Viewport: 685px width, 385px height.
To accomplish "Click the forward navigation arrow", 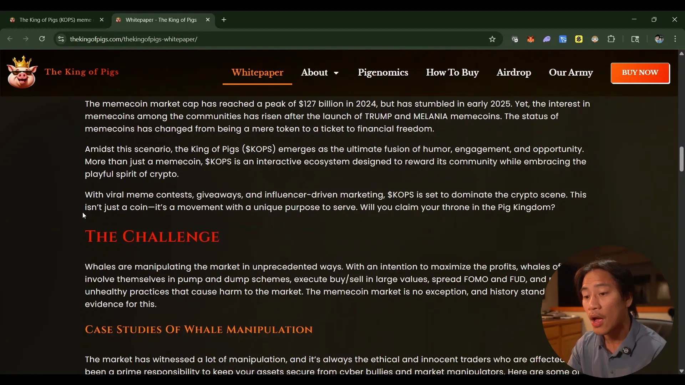I will click(x=26, y=39).
